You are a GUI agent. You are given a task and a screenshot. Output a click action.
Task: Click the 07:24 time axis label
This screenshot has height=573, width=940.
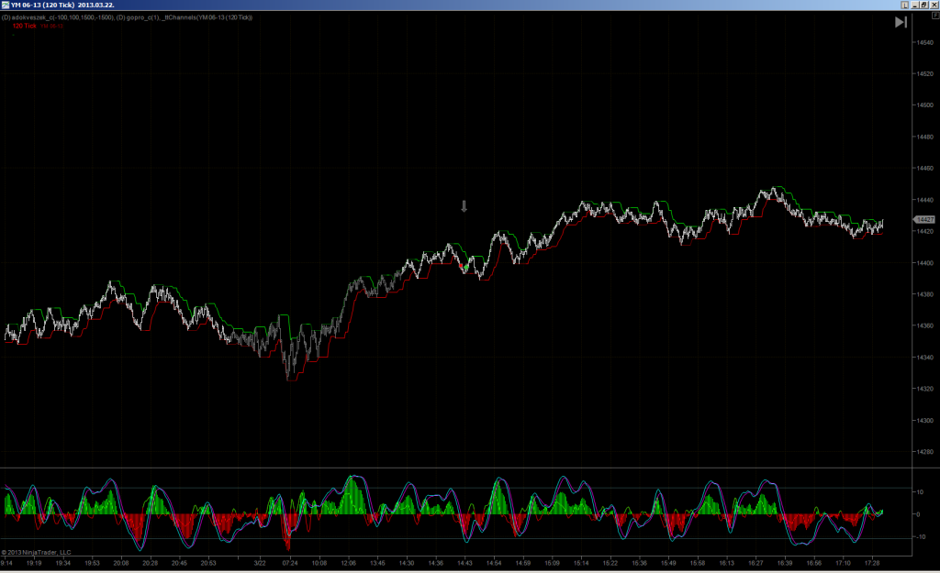(x=290, y=563)
